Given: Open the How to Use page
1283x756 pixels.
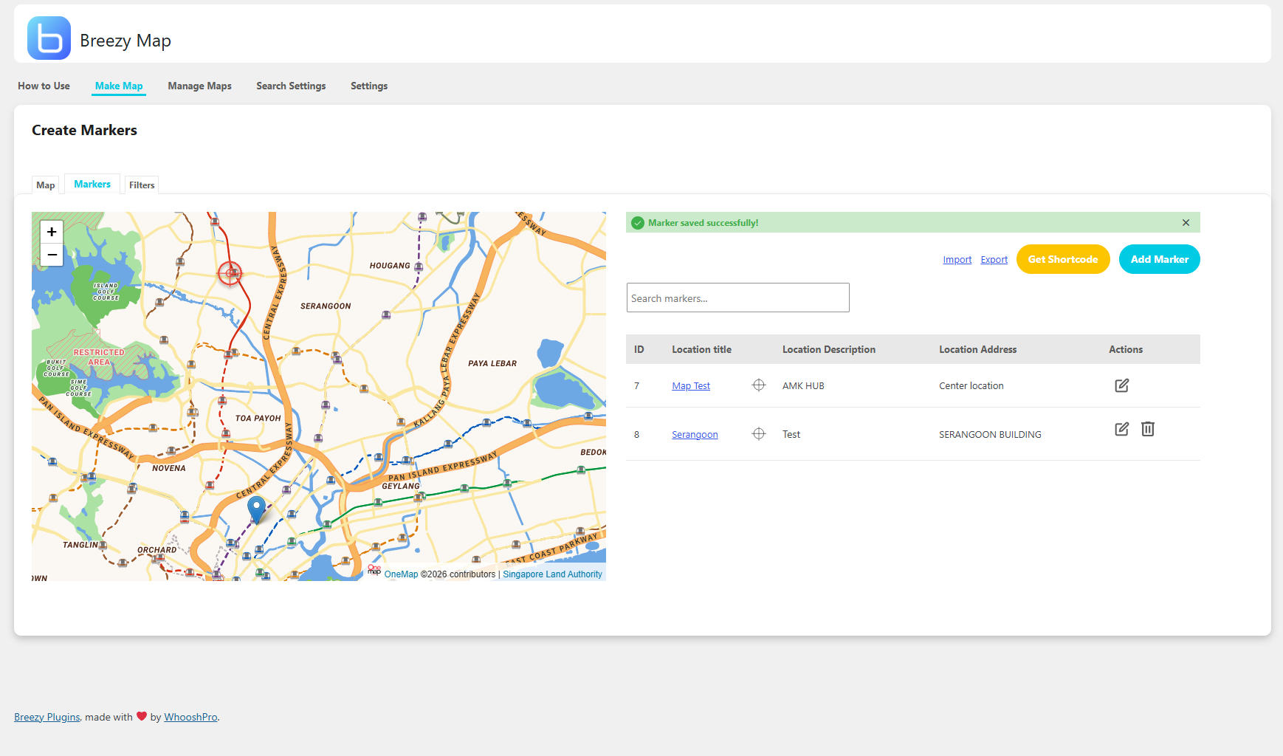Looking at the screenshot, I should (44, 86).
